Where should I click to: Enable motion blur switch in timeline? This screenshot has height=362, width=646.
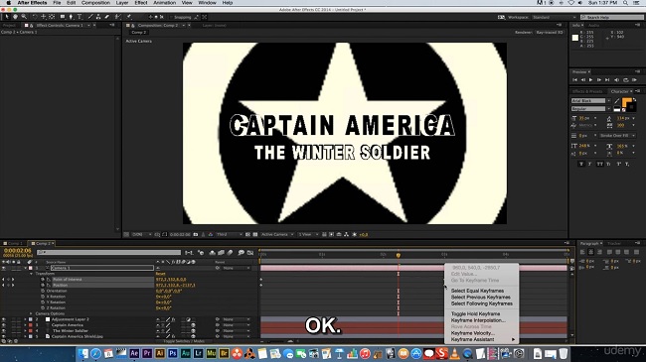point(230,253)
